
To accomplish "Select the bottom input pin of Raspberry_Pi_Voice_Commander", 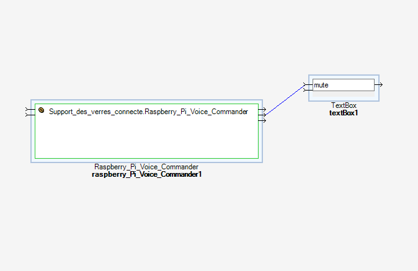I will tap(28, 115).
